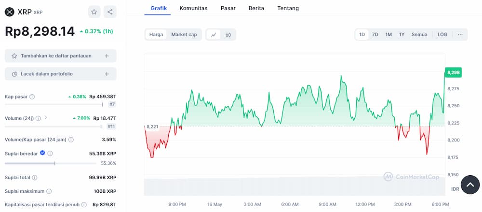Click the 100B XRP max supply value

[105, 191]
